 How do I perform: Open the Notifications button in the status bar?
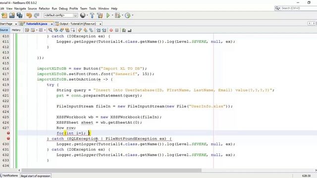coord(9,176)
